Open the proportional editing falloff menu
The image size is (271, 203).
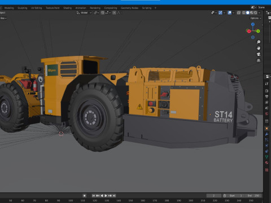pos(119,13)
